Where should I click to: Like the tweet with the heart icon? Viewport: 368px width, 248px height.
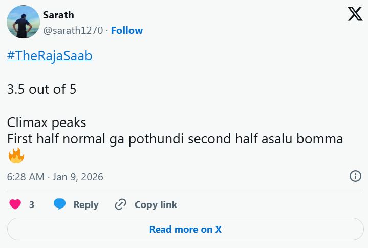click(x=15, y=204)
